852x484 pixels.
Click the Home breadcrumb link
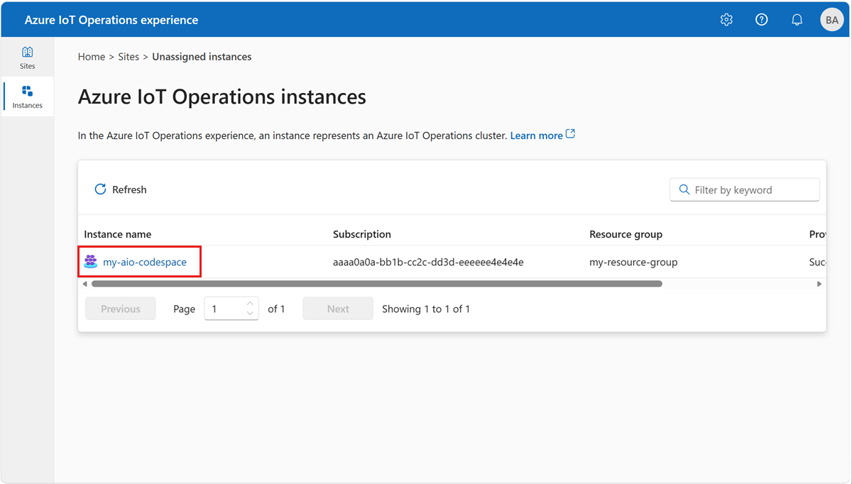[x=92, y=57]
